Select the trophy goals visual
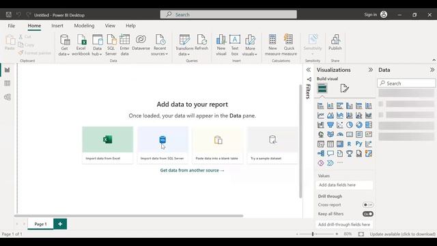 (350, 153)
